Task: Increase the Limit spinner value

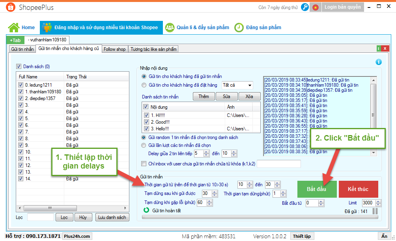Action: click(379, 201)
